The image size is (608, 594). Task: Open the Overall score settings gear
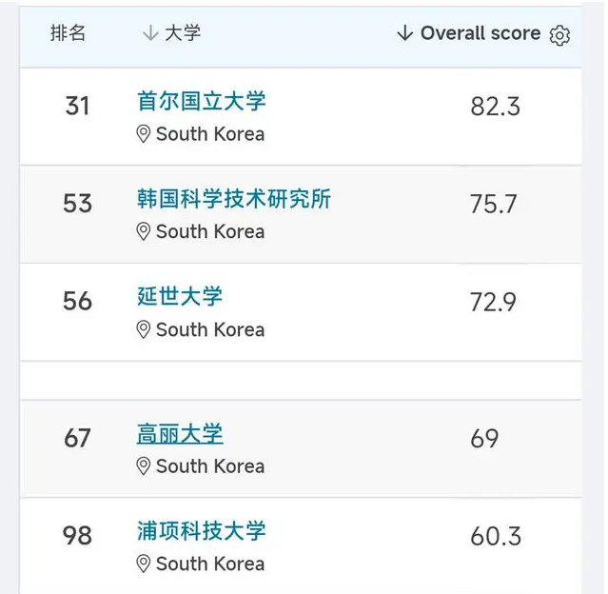coord(559,35)
